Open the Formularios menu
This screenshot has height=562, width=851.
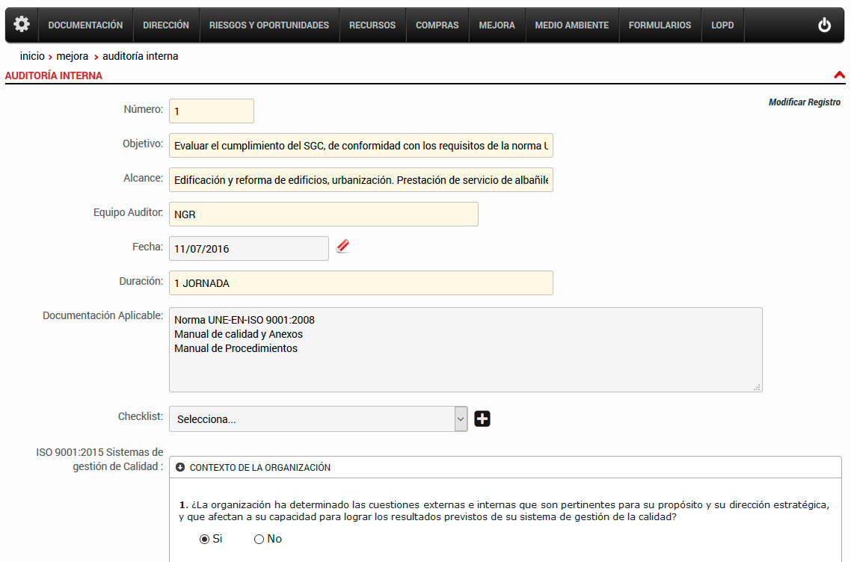point(660,25)
